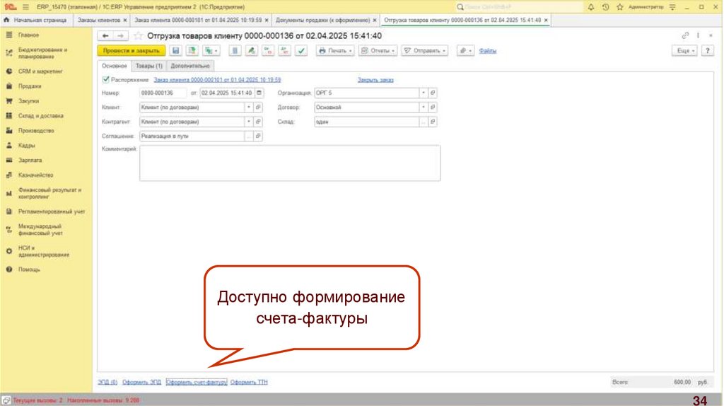724x406 pixels.
Task: Open history icon in the title bar
Action: point(605,6)
